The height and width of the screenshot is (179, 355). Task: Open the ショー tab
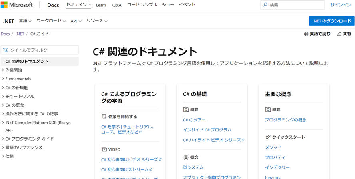pos(168,5)
